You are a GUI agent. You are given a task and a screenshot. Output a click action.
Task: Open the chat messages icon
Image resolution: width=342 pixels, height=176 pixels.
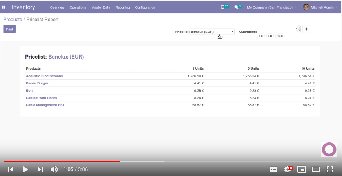237,7
